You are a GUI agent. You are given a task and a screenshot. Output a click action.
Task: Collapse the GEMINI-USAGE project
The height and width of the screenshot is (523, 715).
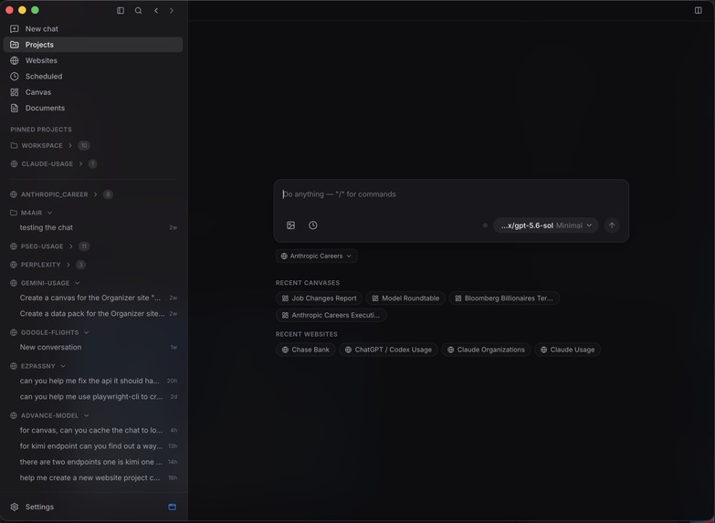(77, 283)
